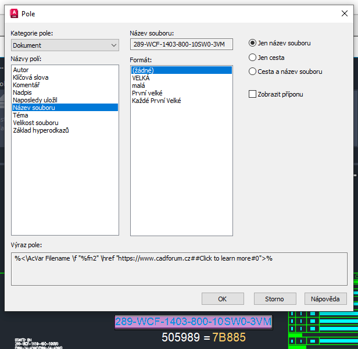The image size is (358, 349).
Task: Select 'Komentář' field name
Action: click(27, 85)
